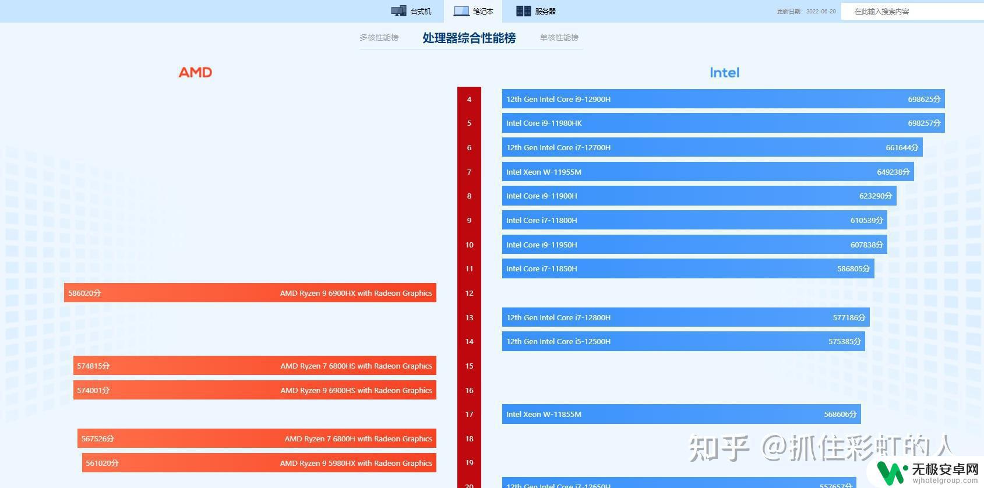Click the AMD brand heading

195,72
